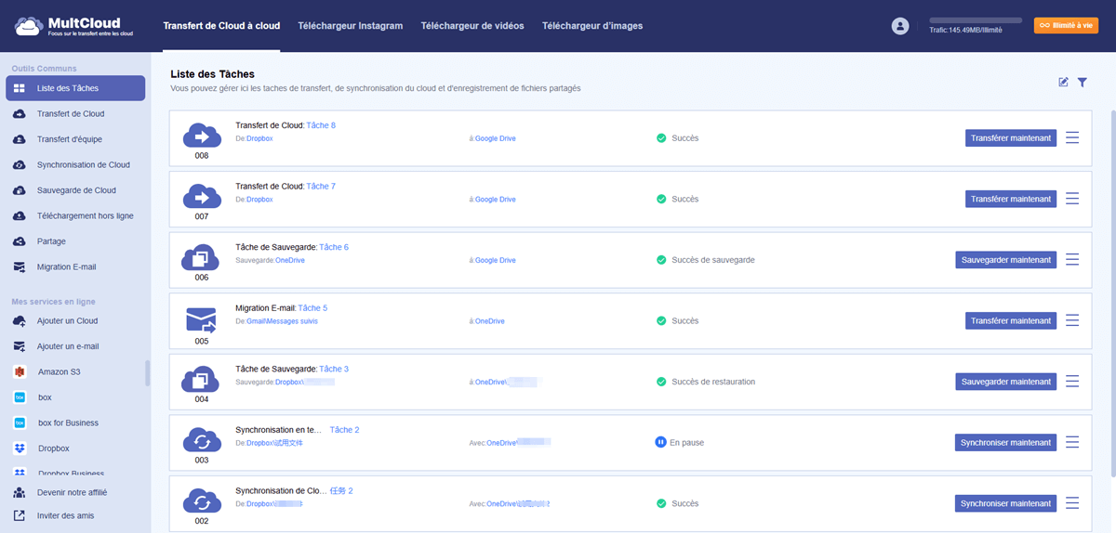This screenshot has height=533, width=1116.
Task: Click the "En pause" status text
Action: [686, 443]
